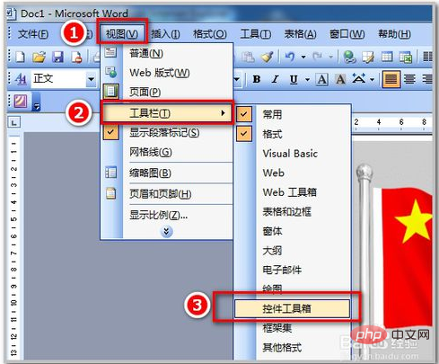Click the Insert Table icon
Viewport: 439px width, 364px height.
[387, 57]
